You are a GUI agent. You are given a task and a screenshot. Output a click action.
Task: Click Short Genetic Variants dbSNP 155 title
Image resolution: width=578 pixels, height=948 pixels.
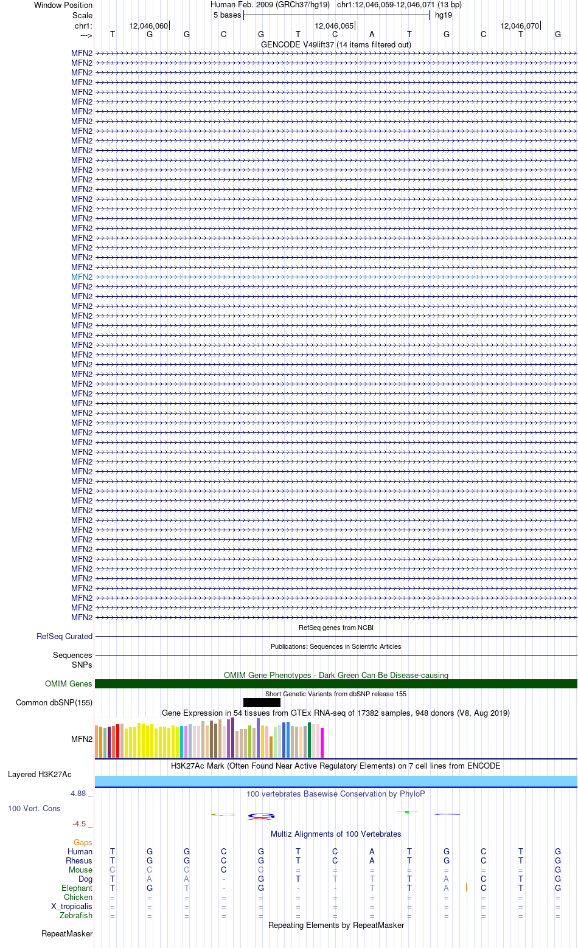point(336,693)
